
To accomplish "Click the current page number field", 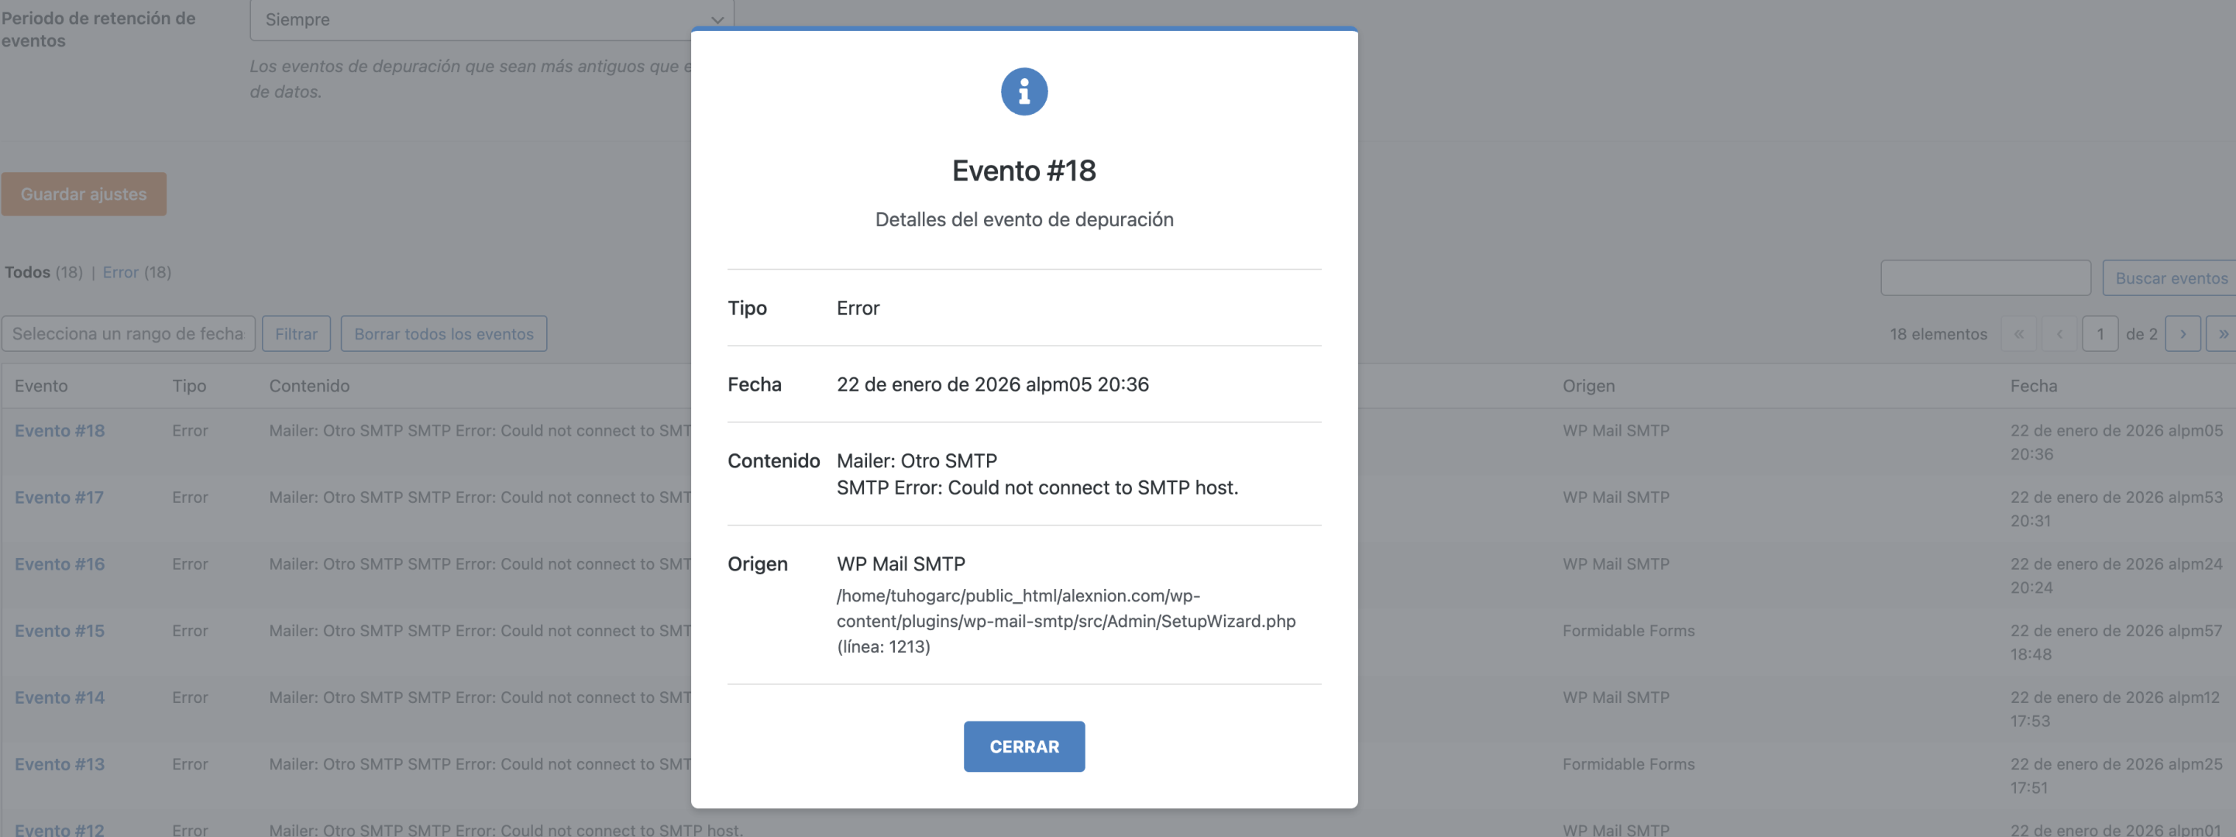I will (x=2099, y=333).
